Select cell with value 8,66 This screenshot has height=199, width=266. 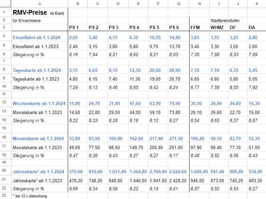[x=78, y=189]
